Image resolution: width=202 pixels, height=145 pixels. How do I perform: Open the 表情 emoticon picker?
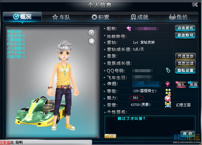pyautogui.click(x=110, y=136)
